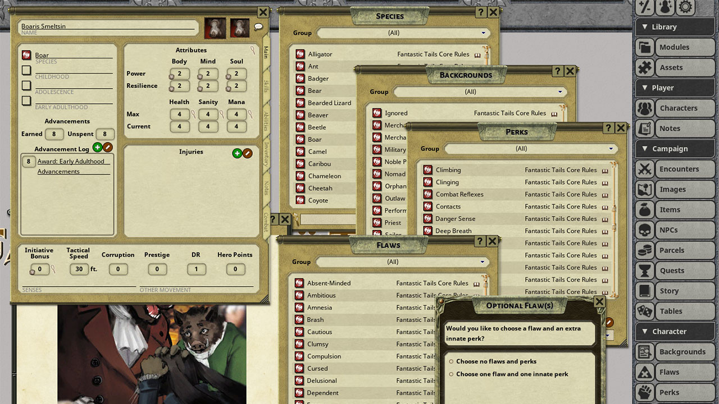Click the edit pencil icon beside Injuries

[247, 153]
